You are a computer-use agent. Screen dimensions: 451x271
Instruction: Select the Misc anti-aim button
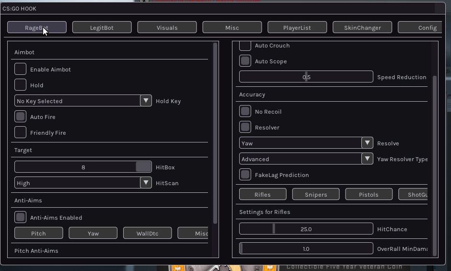pyautogui.click(x=193, y=233)
